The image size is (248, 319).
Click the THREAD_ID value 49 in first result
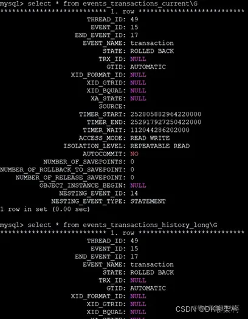(134, 19)
